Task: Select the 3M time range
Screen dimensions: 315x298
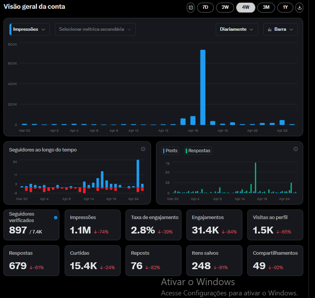Action: pyautogui.click(x=266, y=8)
